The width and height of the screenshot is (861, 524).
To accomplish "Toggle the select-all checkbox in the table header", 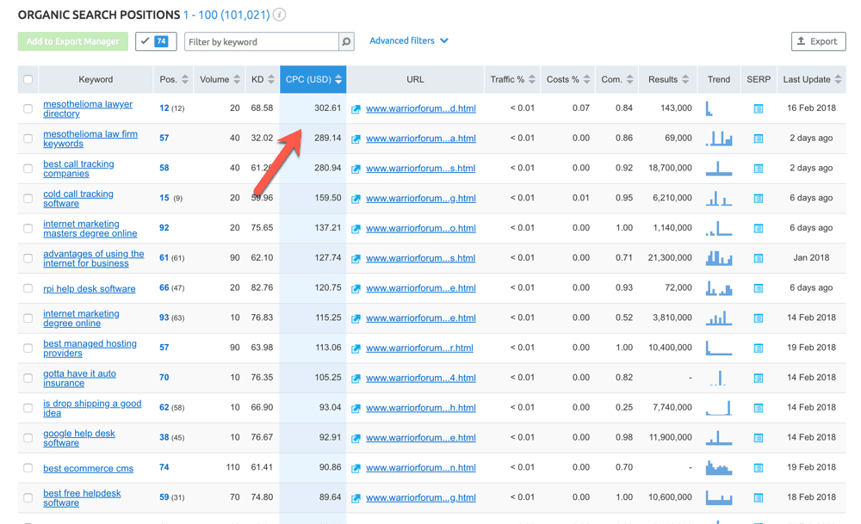I will 28,78.
